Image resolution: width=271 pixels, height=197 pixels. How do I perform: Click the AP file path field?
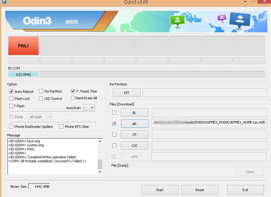209,124
